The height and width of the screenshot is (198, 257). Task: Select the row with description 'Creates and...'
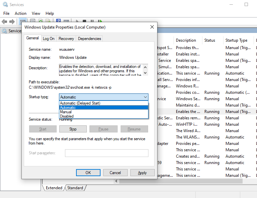(207, 156)
